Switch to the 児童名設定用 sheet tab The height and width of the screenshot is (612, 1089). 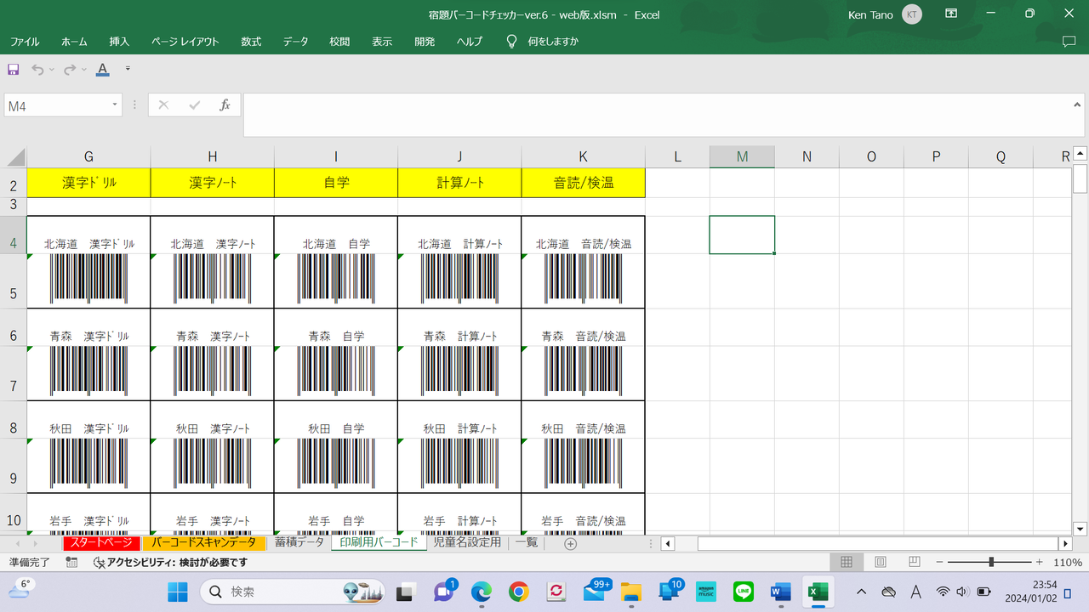click(467, 542)
